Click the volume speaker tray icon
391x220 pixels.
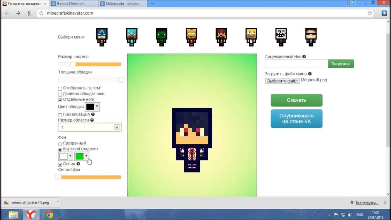pyautogui.click(x=350, y=215)
